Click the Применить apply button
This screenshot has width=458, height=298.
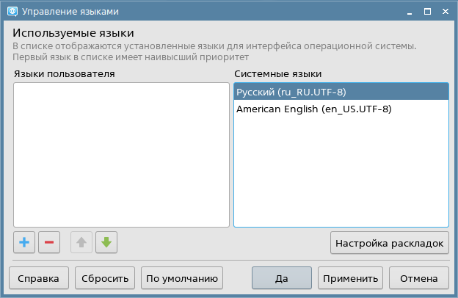pos(350,278)
